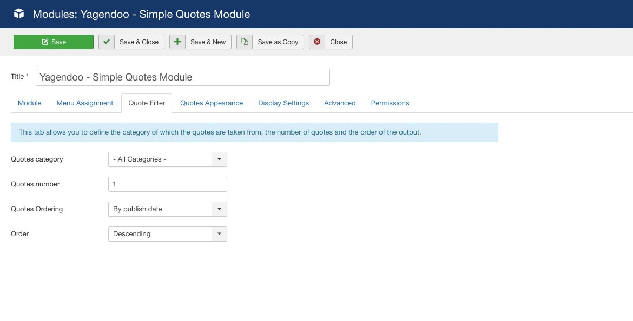
Task: Click the copy icon for Save as Copy
Action: click(x=244, y=42)
